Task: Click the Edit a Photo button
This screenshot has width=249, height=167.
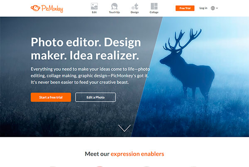Action: (95, 97)
